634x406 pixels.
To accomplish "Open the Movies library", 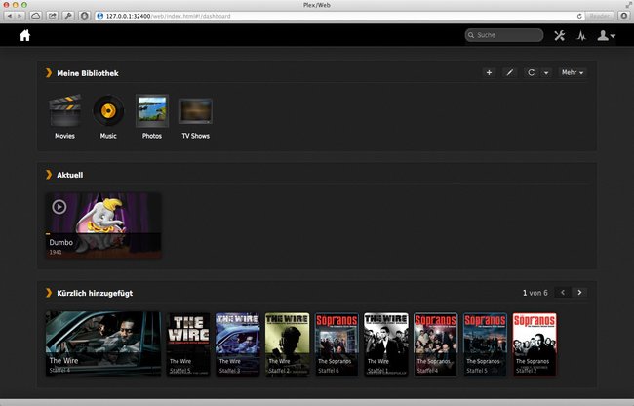I will [64, 117].
